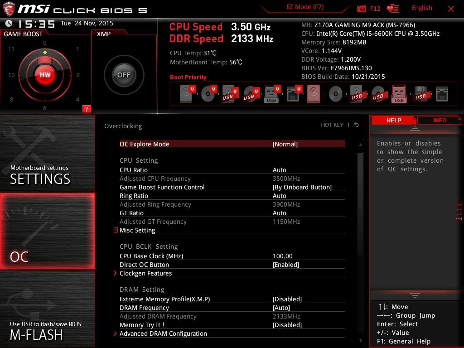Click the HOT KEY label
Screen dimensions: 464x348
tap(332, 125)
